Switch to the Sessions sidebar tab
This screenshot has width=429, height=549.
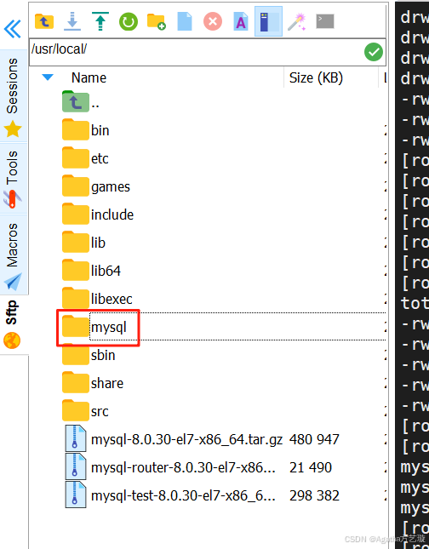pos(13,96)
